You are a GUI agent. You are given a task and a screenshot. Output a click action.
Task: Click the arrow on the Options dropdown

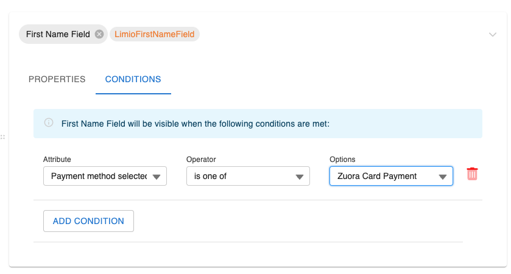(442, 177)
